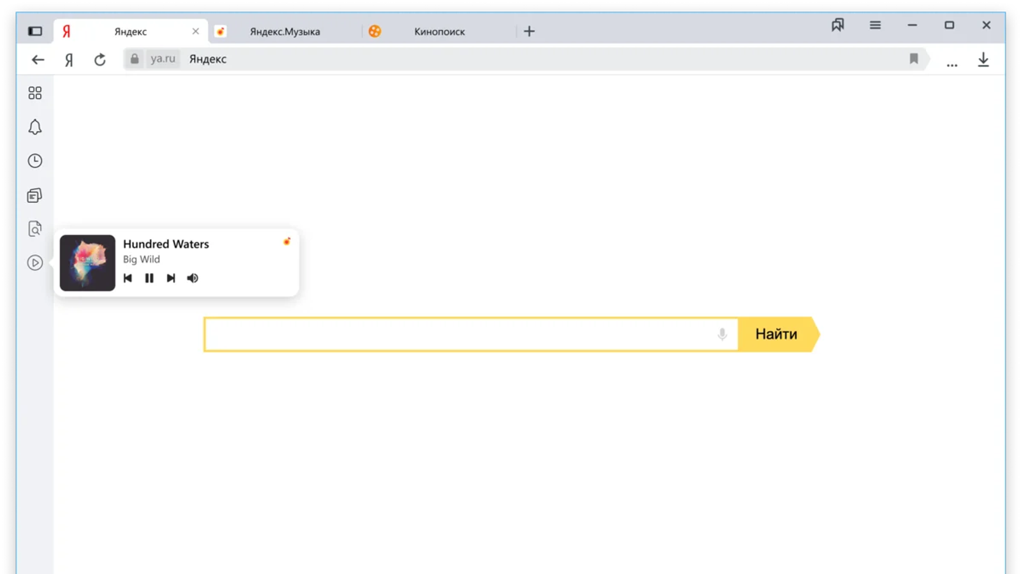Click the Hundred Waters album cover
The height and width of the screenshot is (574, 1021).
click(87, 263)
